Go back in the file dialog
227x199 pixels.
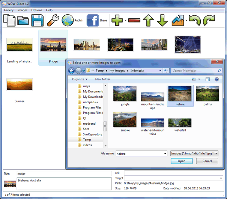coord(71,71)
